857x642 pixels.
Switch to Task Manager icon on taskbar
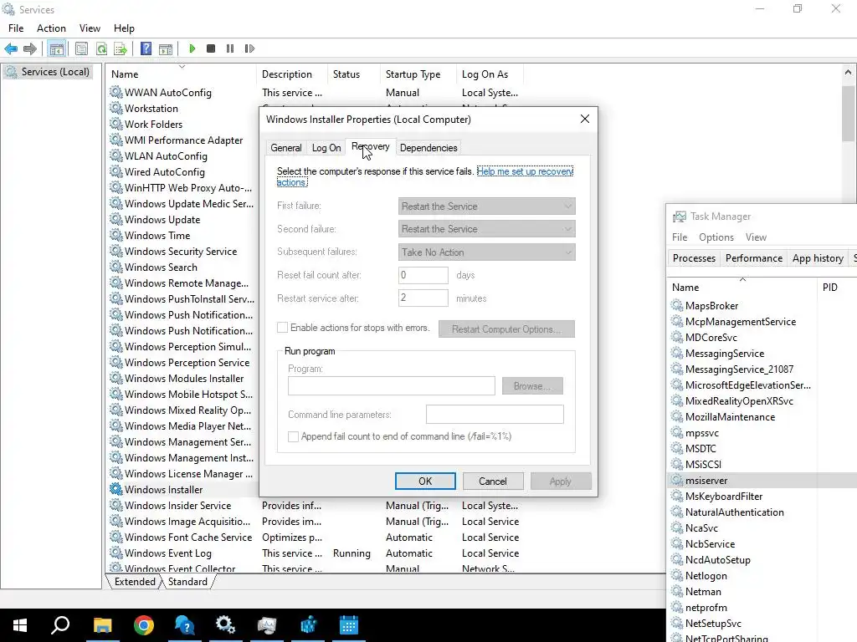pos(267,625)
